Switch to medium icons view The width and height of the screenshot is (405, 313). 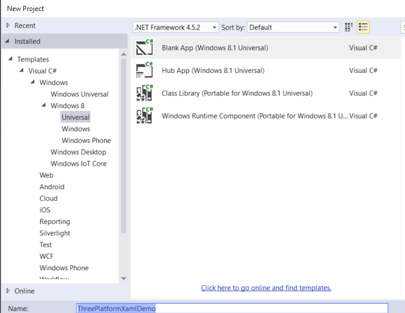pyautogui.click(x=349, y=27)
